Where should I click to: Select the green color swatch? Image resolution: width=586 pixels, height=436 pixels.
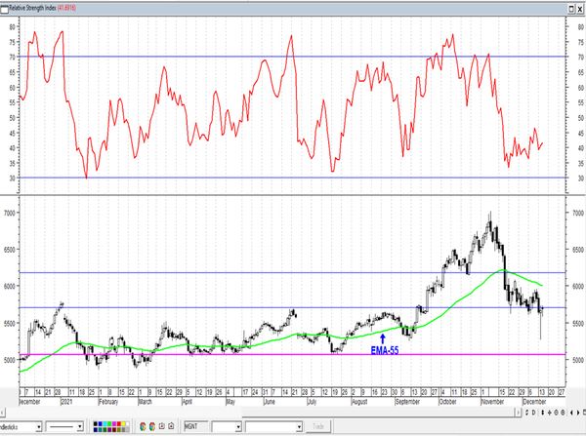109,423
